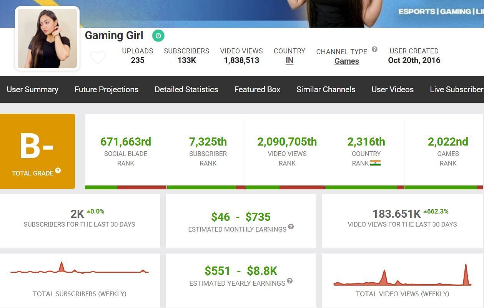Open the Gaming Girl profile picture
This screenshot has height=308, width=484.
click(x=47, y=38)
